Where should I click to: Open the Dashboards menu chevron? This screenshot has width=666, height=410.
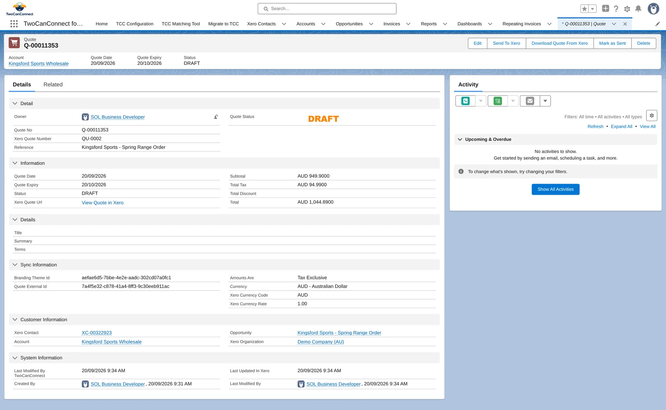(490, 24)
